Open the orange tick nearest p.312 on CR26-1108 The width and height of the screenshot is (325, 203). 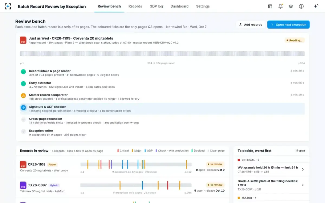click(x=186, y=164)
